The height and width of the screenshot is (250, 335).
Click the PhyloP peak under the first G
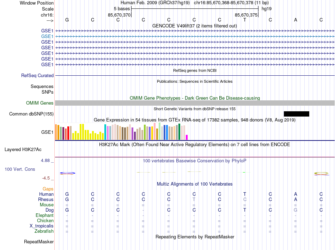tap(67, 173)
